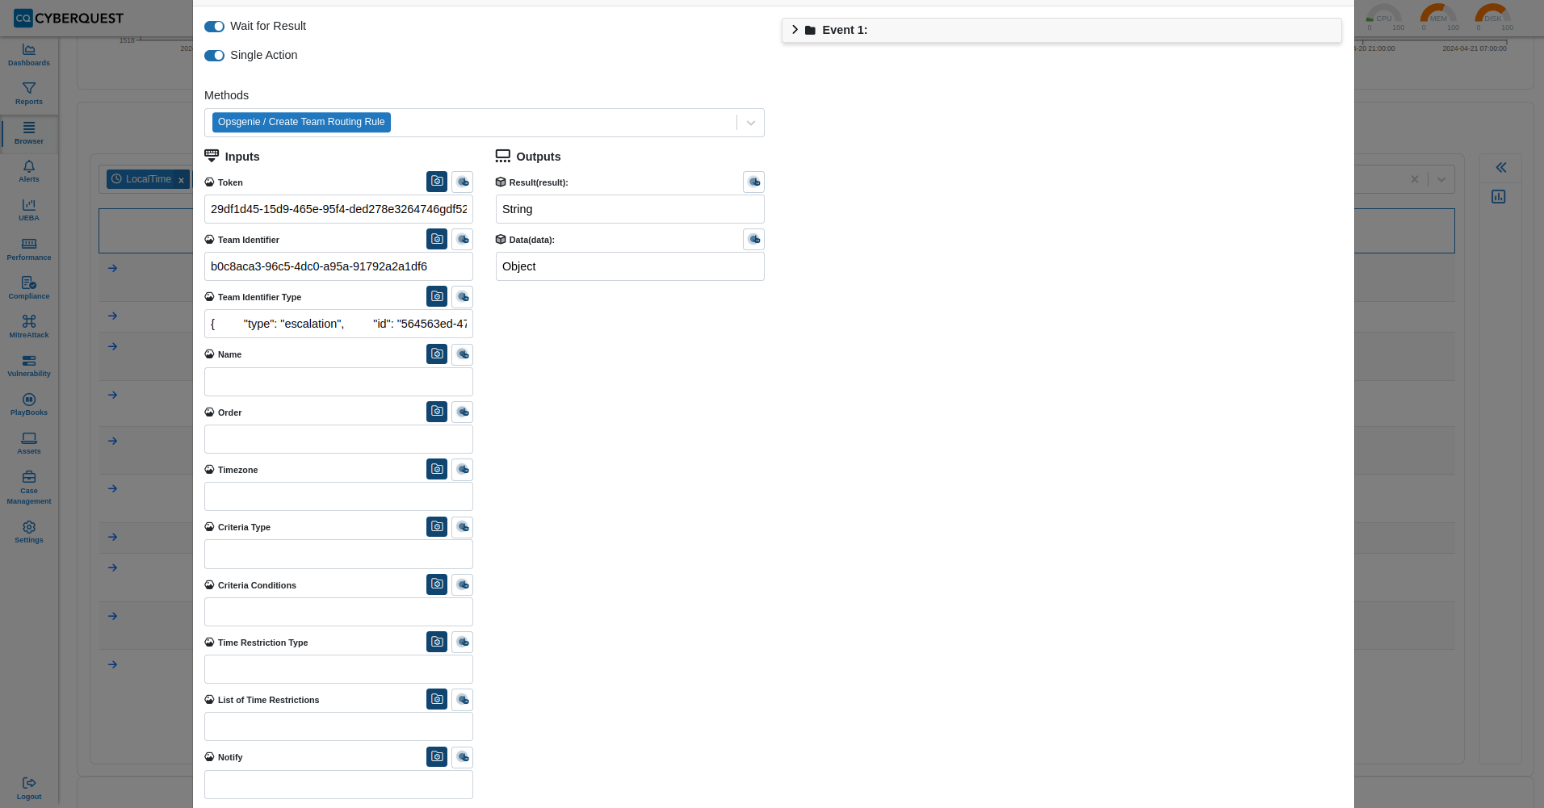Open the Methods dropdown arrow
Viewport: 1544px width, 808px height.
(x=751, y=123)
